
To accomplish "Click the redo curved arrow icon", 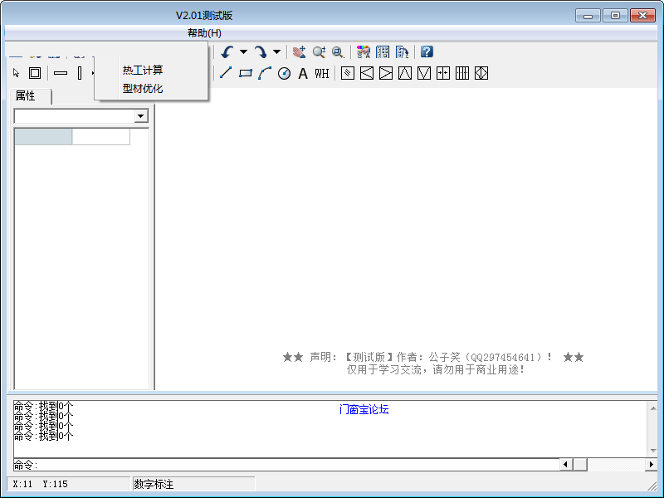I will click(x=261, y=52).
